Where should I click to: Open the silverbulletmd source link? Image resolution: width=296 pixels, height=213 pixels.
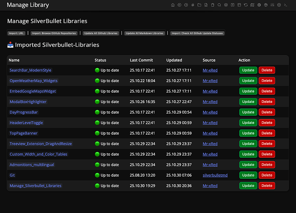tap(214, 175)
